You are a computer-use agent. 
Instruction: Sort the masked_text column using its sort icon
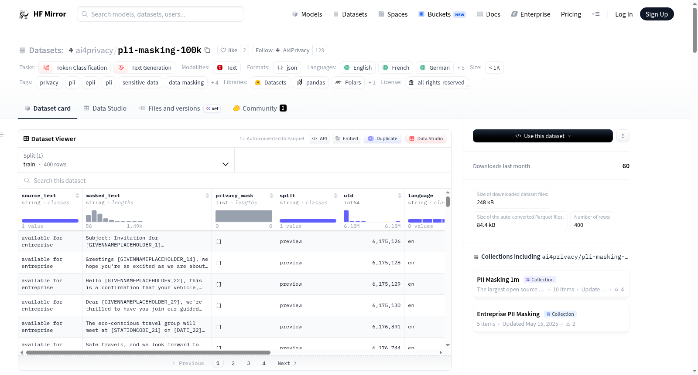tap(207, 196)
